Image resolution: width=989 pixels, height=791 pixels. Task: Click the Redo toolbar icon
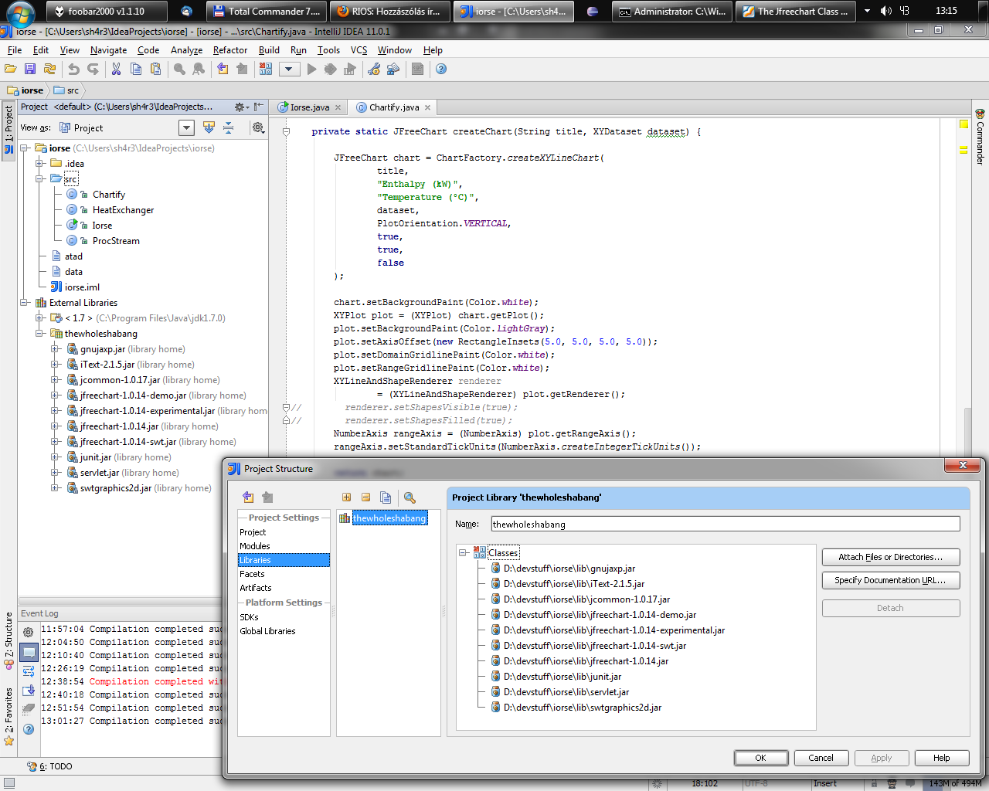click(93, 69)
